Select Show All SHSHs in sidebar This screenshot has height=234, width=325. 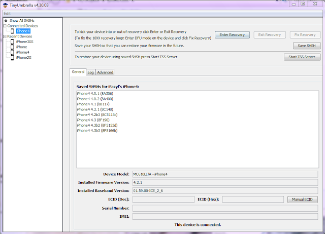click(22, 21)
